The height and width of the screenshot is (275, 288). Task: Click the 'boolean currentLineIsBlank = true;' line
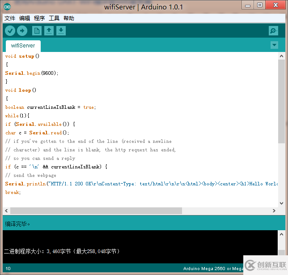[x=51, y=107]
